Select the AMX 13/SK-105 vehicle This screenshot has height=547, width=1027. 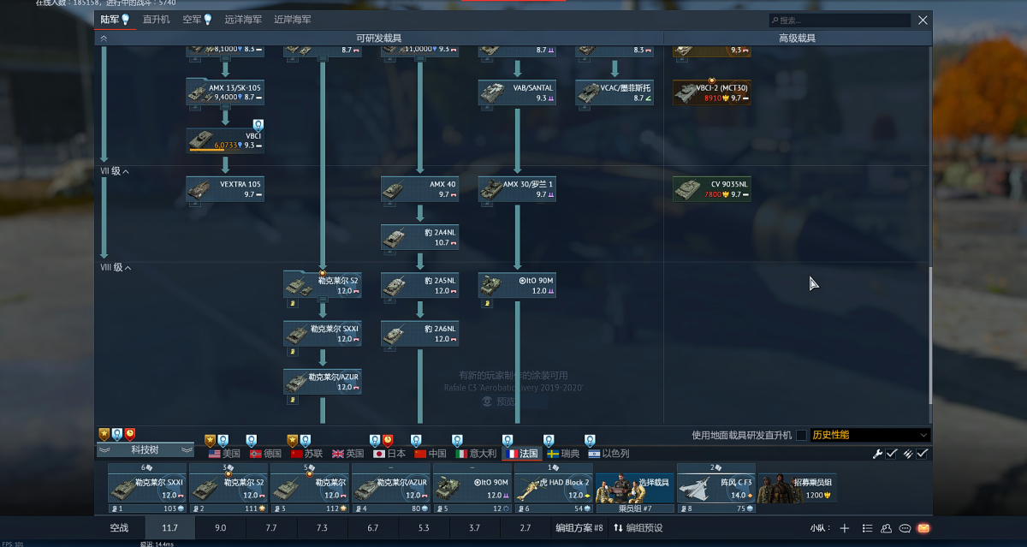point(225,92)
